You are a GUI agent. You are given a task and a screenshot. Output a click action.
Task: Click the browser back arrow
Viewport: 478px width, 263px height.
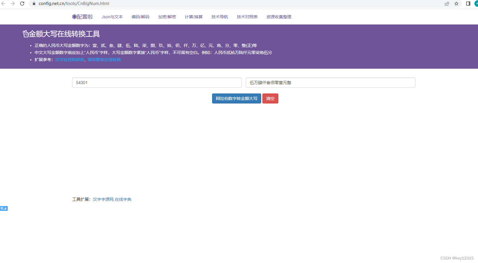click(x=4, y=4)
